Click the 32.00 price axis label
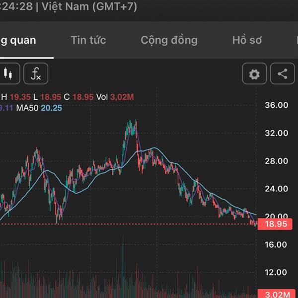 click(x=277, y=133)
